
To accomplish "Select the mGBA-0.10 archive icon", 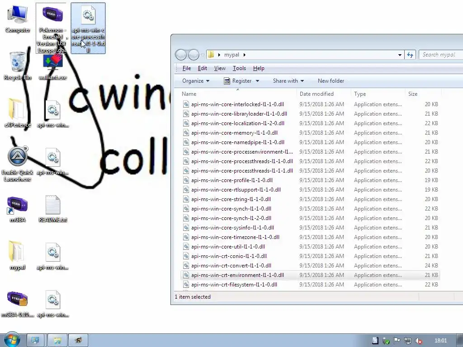I will [x=18, y=304].
